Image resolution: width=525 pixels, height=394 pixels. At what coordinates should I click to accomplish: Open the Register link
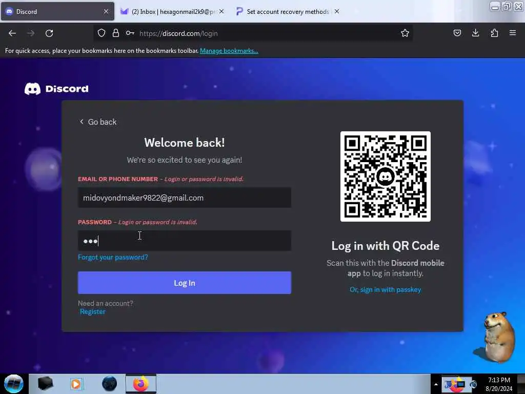(92, 312)
